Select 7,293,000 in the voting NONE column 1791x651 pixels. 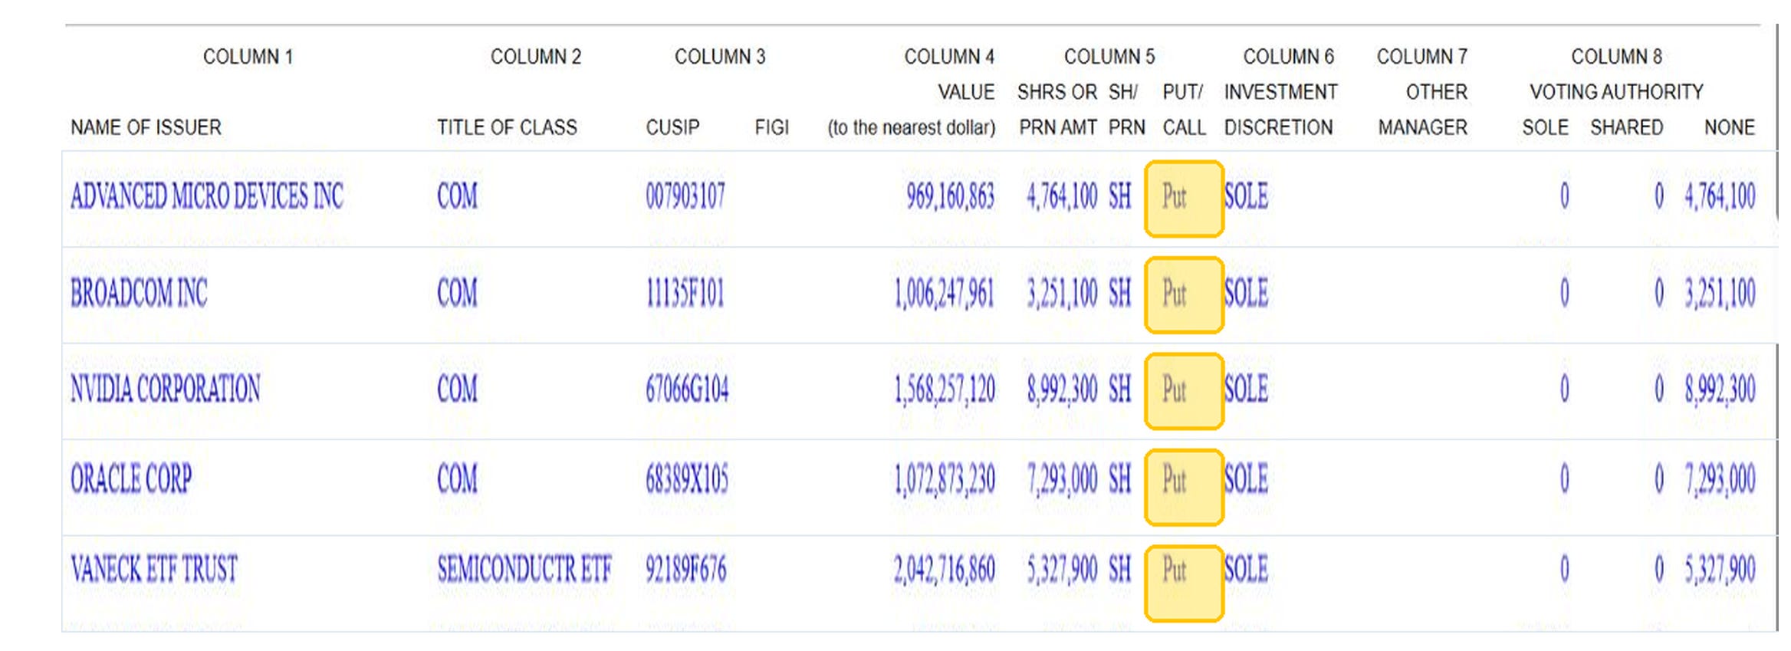tap(1720, 479)
